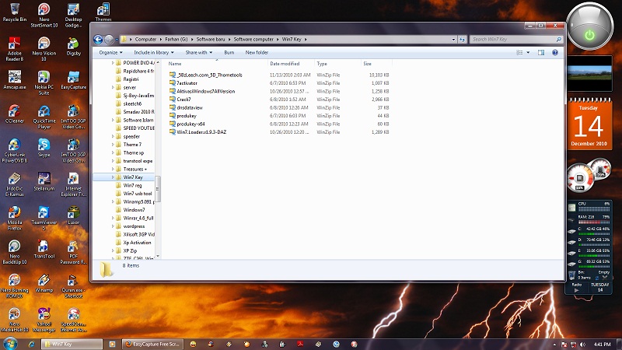Click the calendar gadget showing 14

[x=589, y=124]
